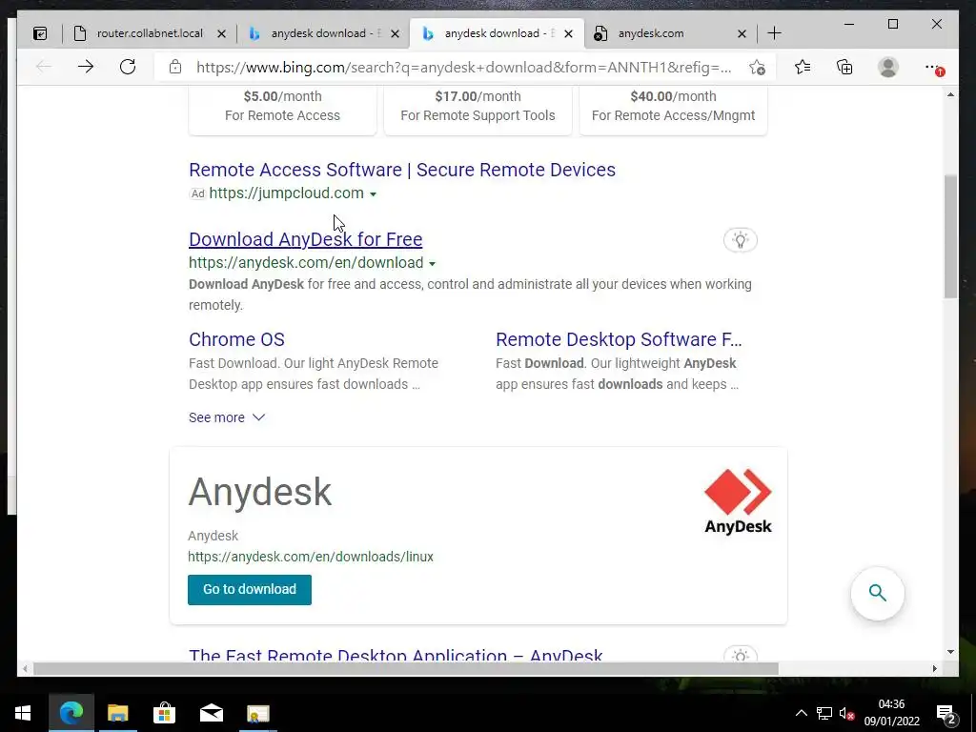Open the taskbar clock and date
The image size is (976, 732).
click(891, 713)
